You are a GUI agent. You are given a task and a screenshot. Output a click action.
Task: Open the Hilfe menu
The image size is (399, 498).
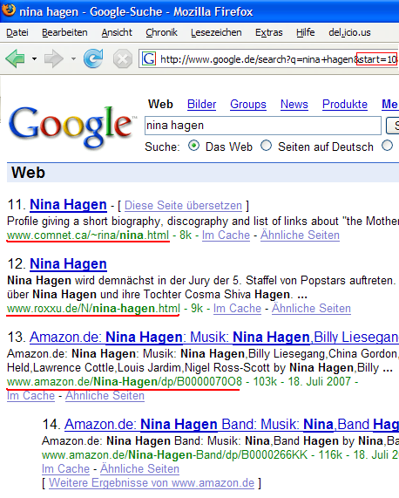[x=306, y=32]
